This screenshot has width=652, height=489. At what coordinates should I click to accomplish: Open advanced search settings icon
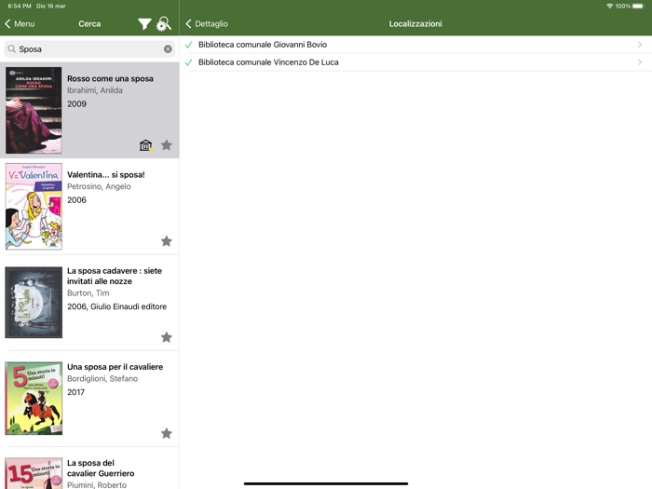pyautogui.click(x=163, y=23)
